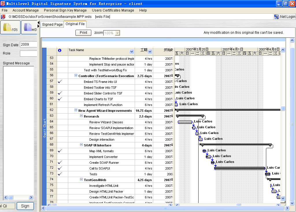The height and width of the screenshot is (212, 296).
Task: Click the Sign Date input field
Action: [x=29, y=44]
